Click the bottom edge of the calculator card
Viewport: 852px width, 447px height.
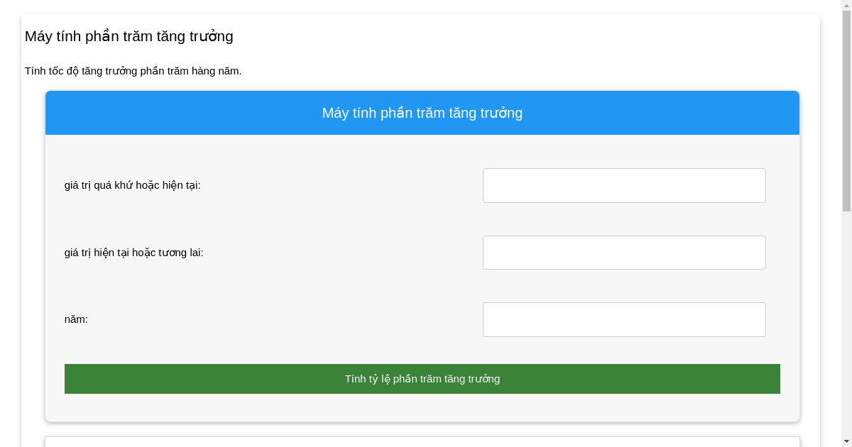[422, 419]
